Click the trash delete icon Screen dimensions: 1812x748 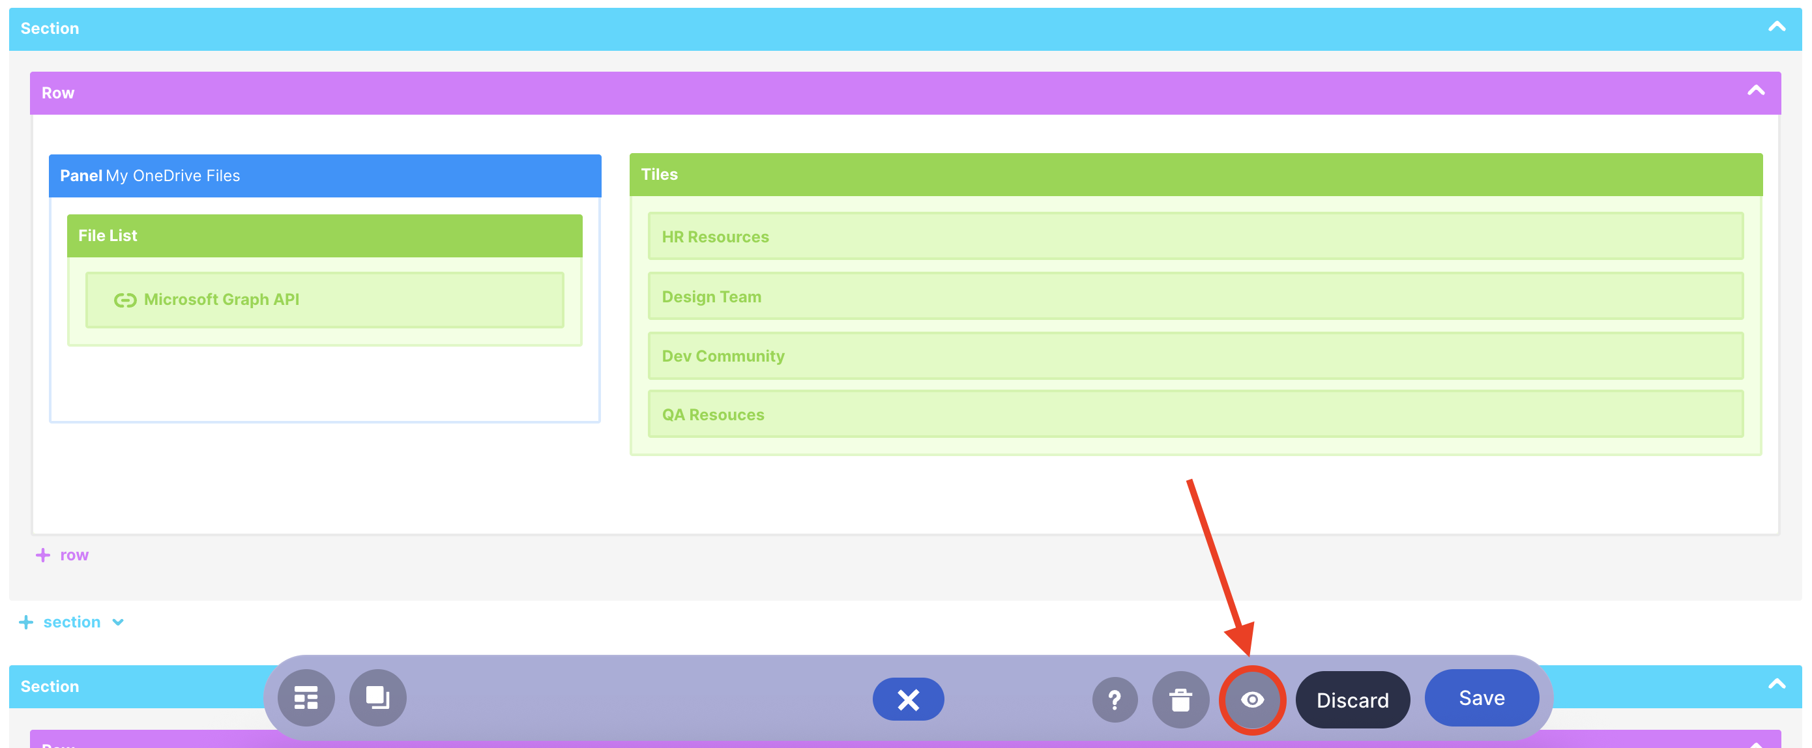click(1180, 698)
